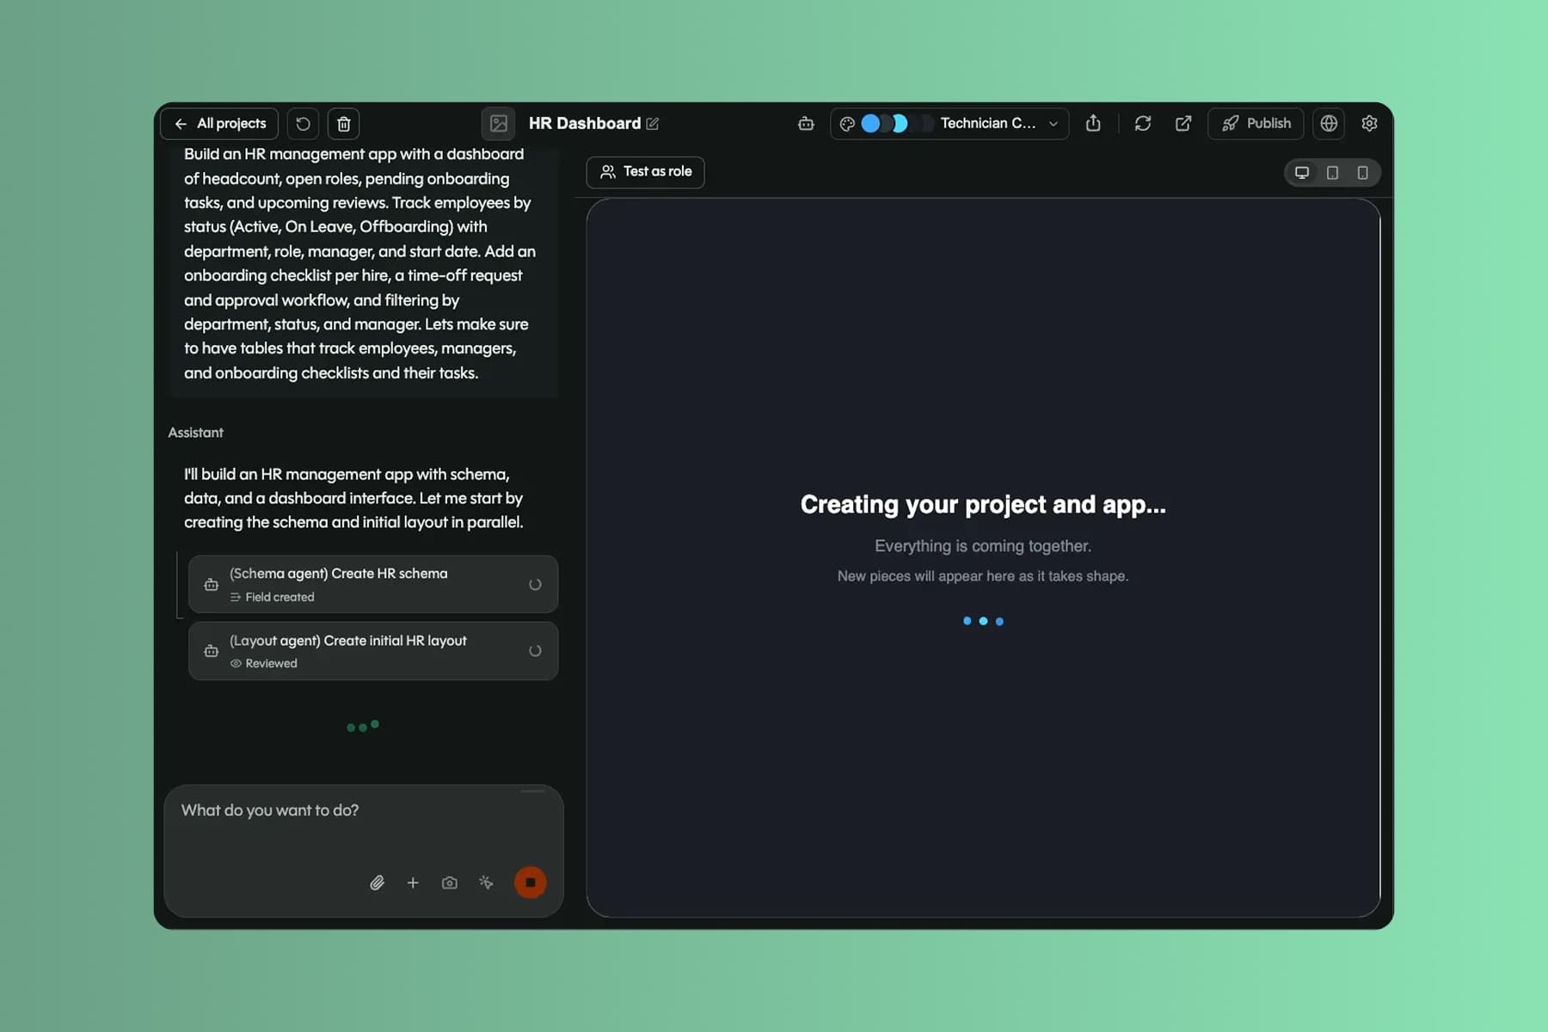The width and height of the screenshot is (1548, 1032).
Task: Switch to desktop preview mode
Action: point(1302,173)
